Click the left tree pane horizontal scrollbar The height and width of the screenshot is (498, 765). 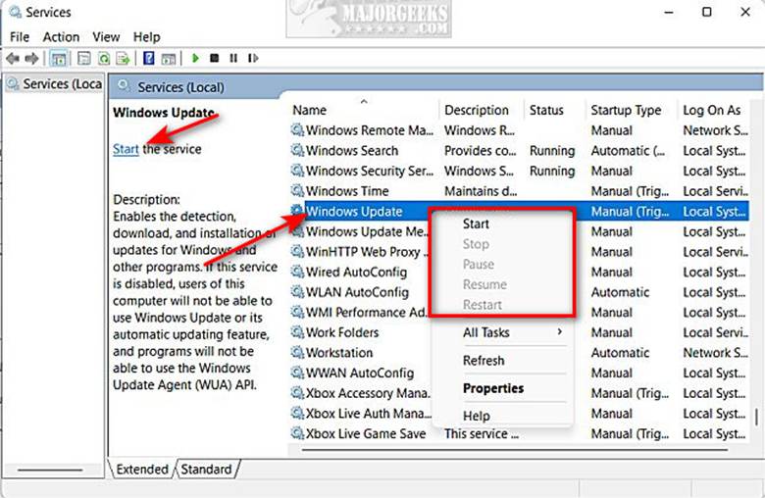tap(50, 470)
